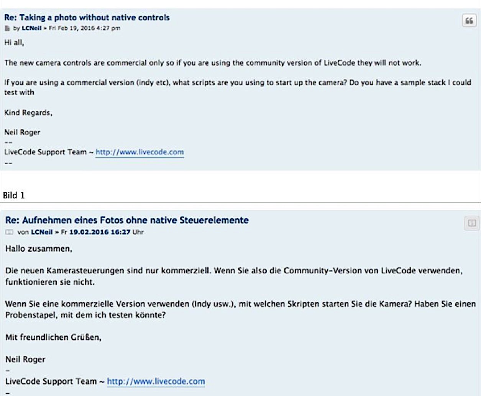Click the quote icon on the English post
This screenshot has width=481, height=396.
[469, 20]
